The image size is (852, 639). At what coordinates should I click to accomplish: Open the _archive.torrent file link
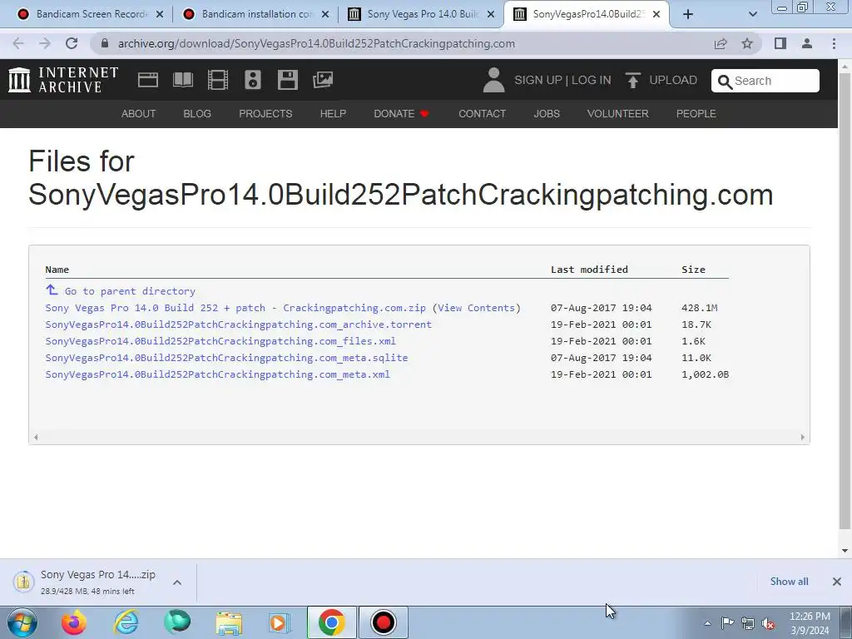click(x=239, y=324)
